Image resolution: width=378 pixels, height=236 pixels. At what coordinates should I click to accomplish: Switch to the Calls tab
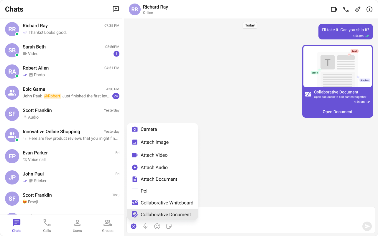click(x=47, y=225)
